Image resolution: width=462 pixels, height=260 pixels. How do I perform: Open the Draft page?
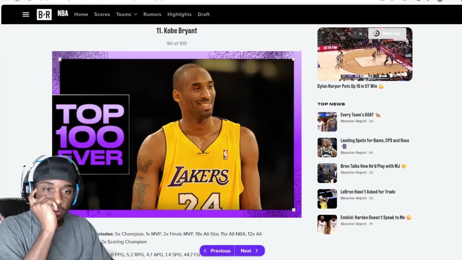click(x=204, y=14)
